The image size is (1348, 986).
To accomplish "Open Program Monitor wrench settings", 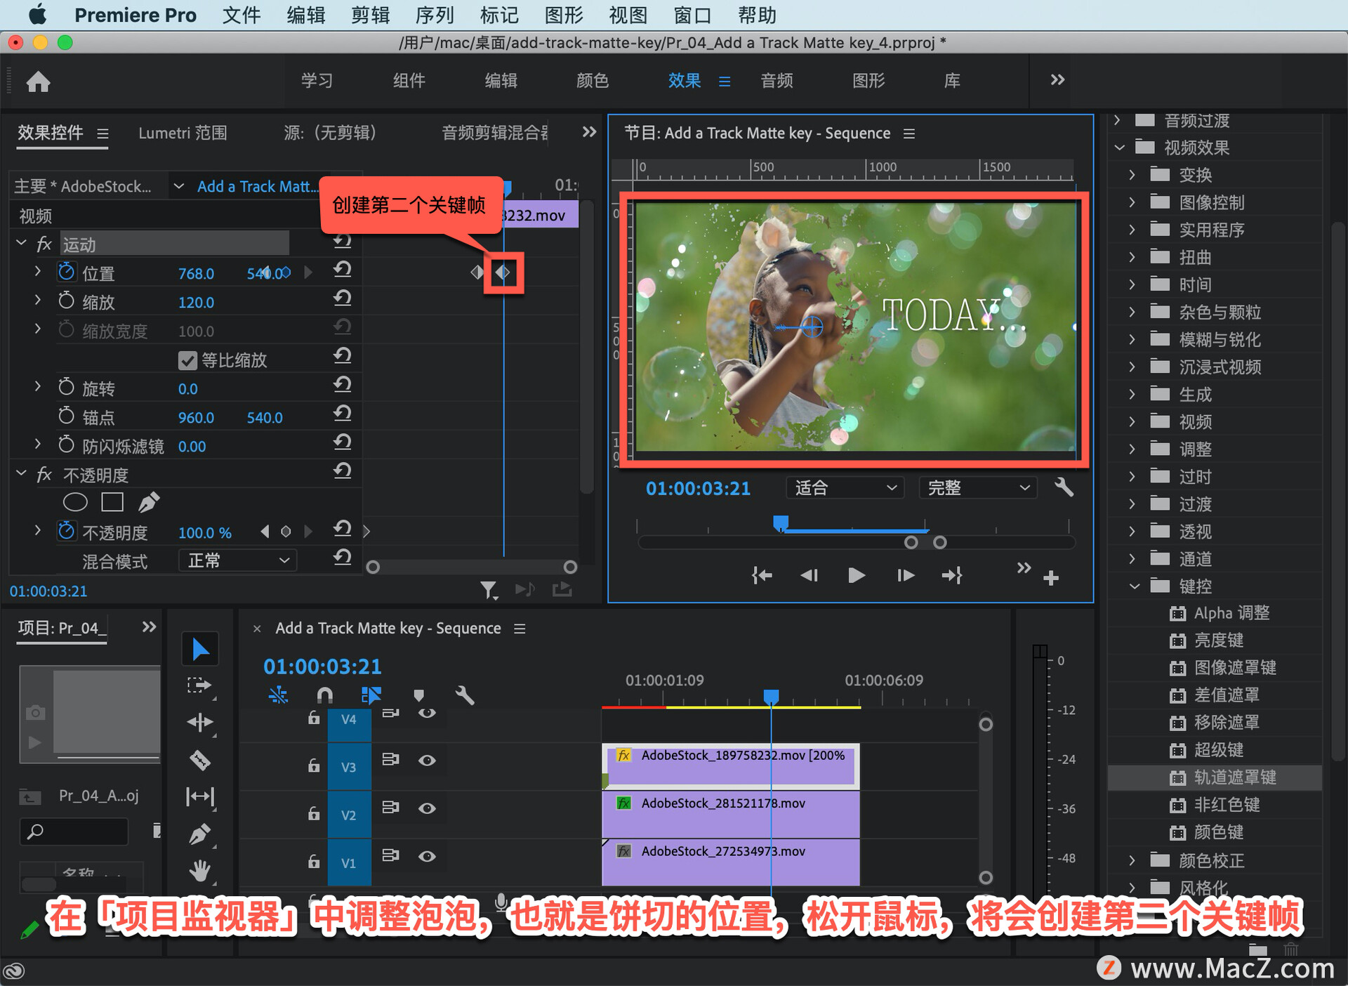I will pos(1064,487).
